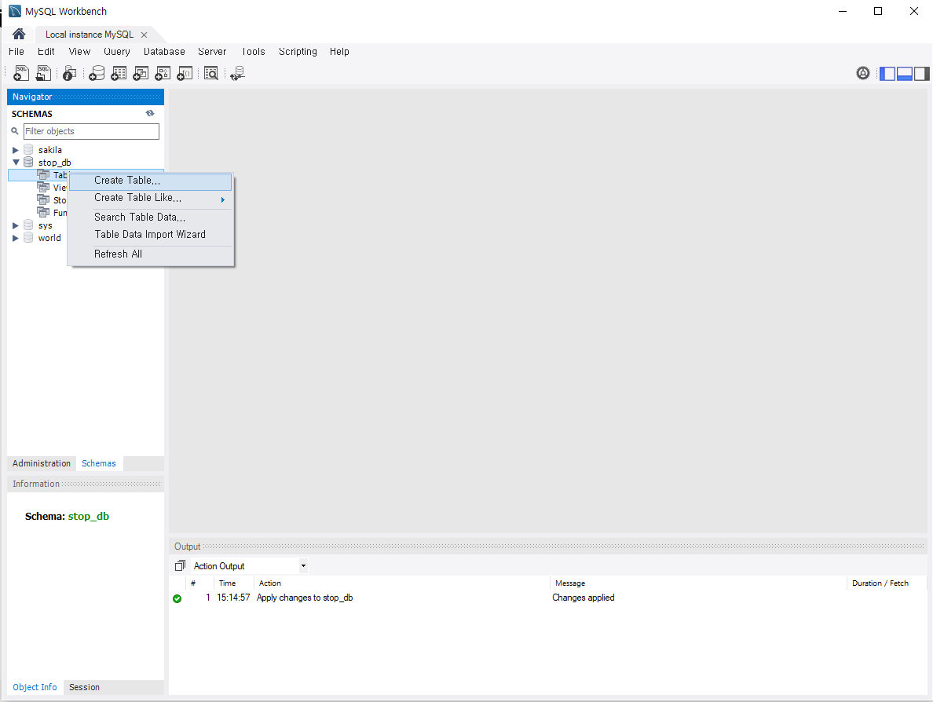Switch to the Schemas tab
The width and height of the screenshot is (933, 702).
tap(99, 463)
